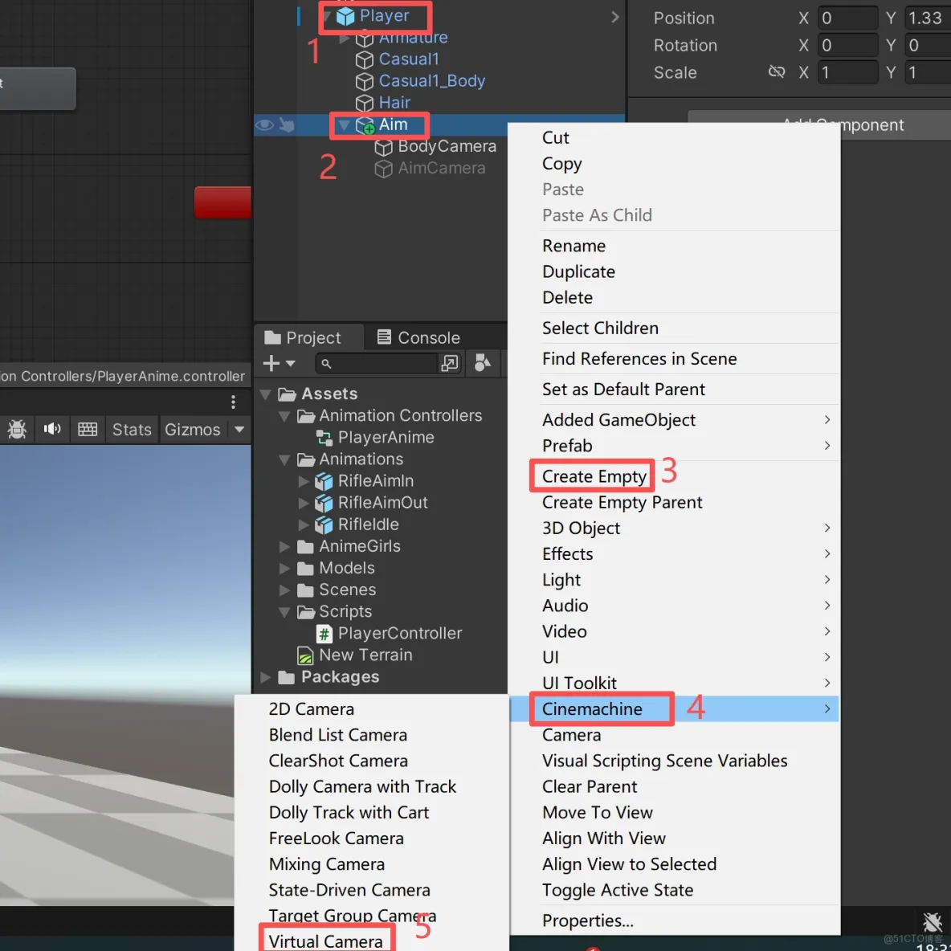951x951 pixels.
Task: Expand the Cinemachine submenu chevron
Action: pyautogui.click(x=827, y=708)
